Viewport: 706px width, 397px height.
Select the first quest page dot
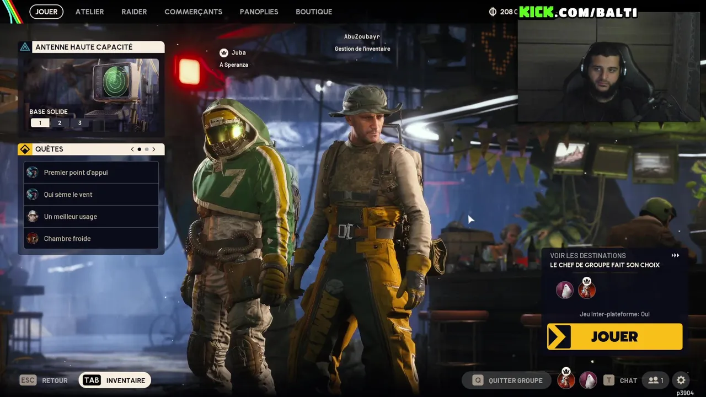[x=139, y=149]
